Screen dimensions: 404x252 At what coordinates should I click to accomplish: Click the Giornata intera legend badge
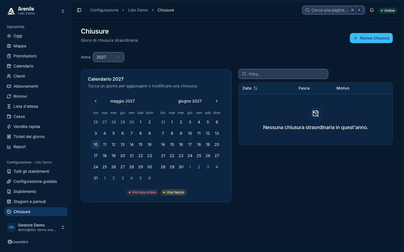pos(142,192)
